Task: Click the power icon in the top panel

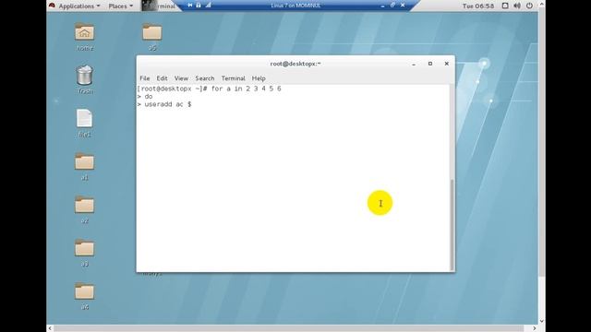Action: (529, 6)
